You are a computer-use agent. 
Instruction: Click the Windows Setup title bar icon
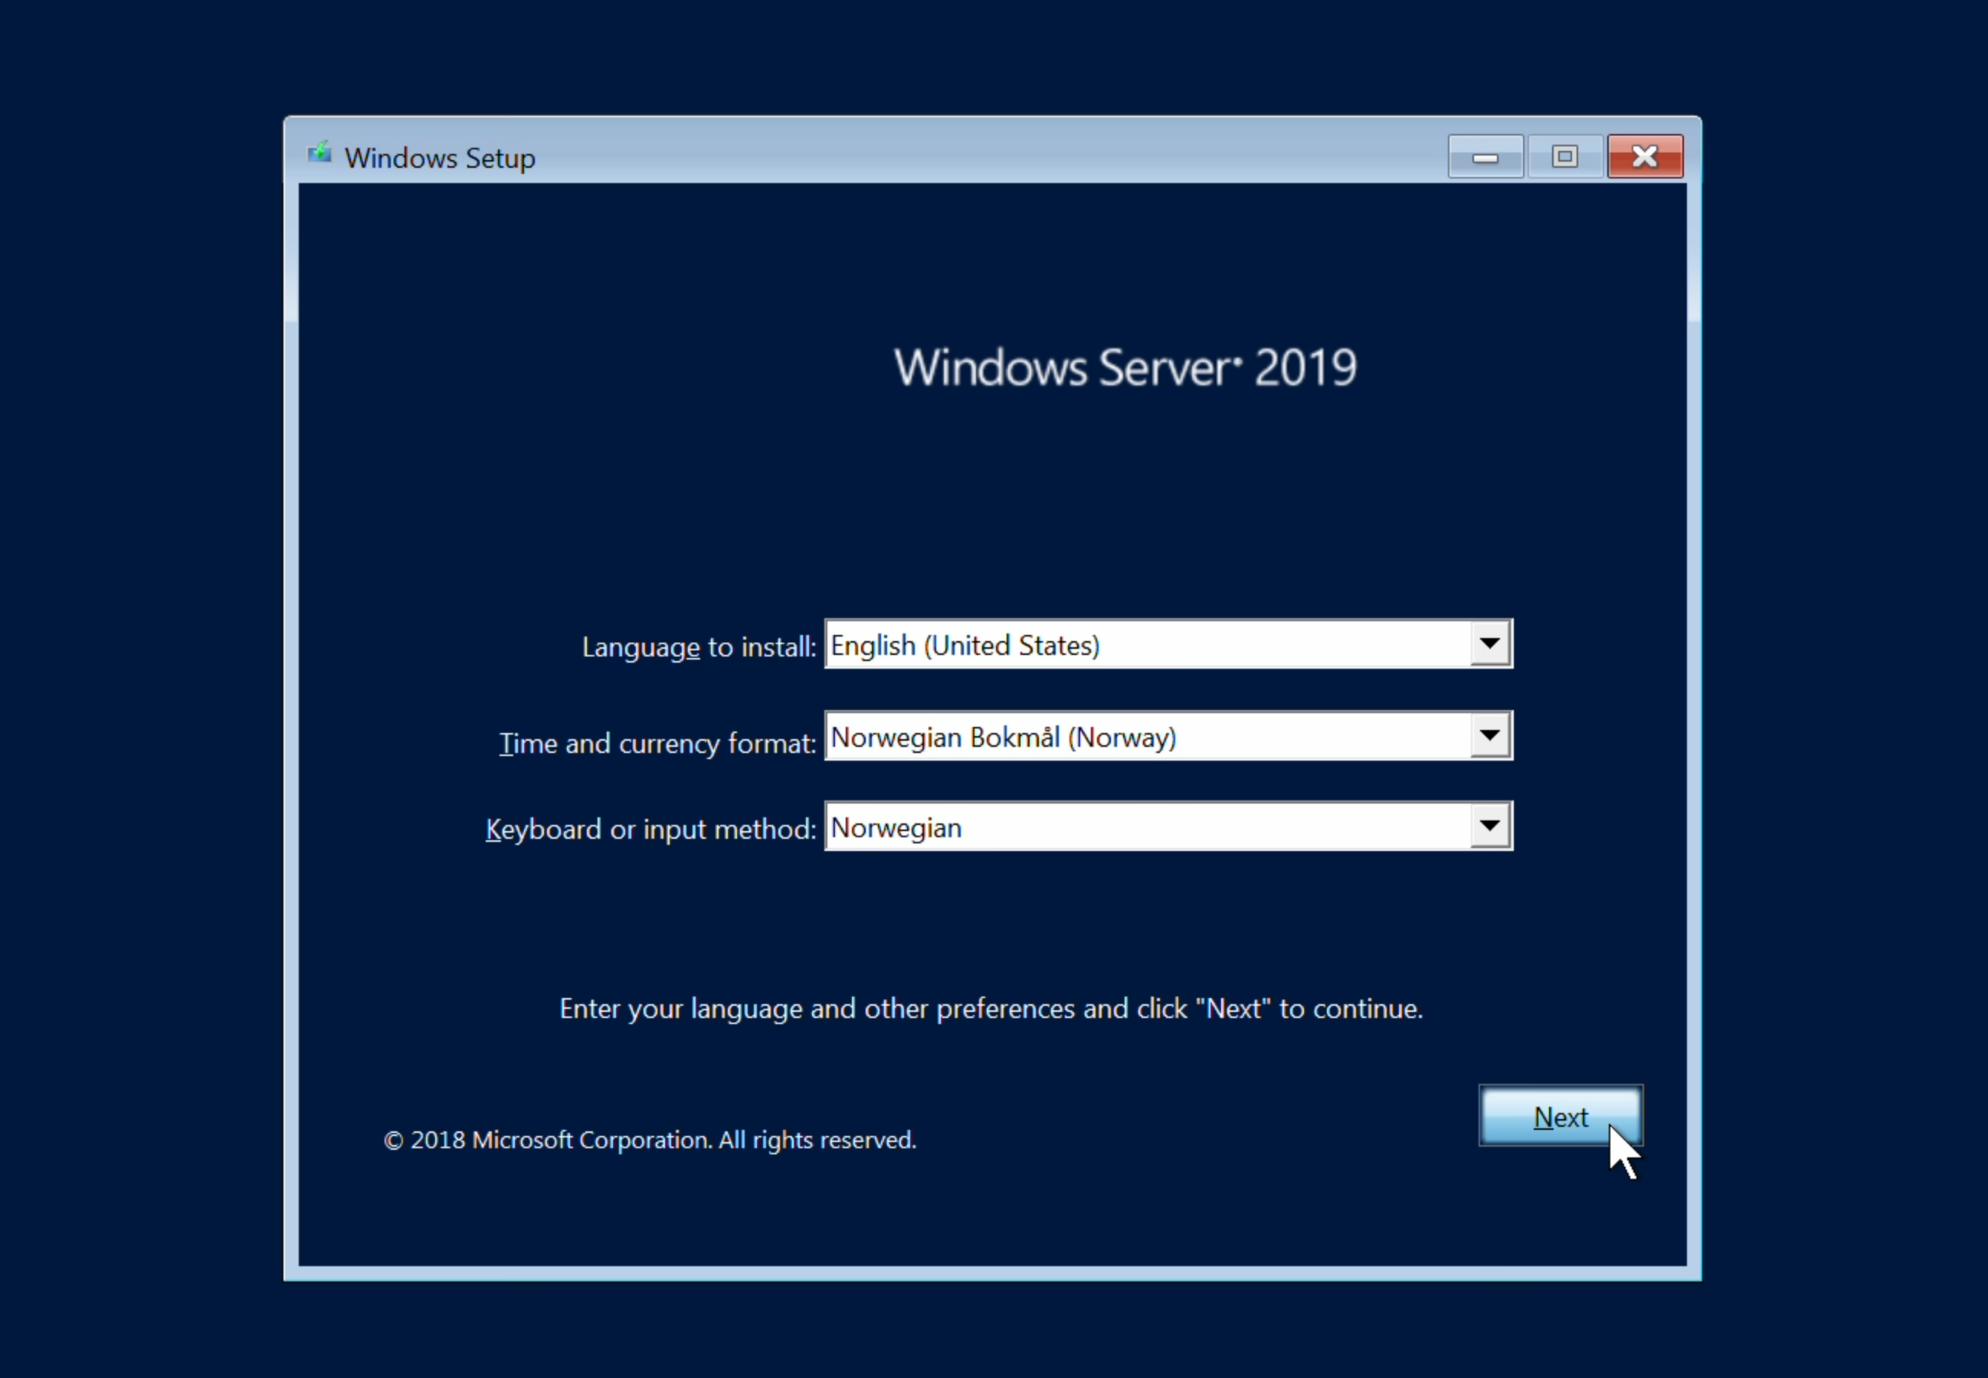pos(319,154)
